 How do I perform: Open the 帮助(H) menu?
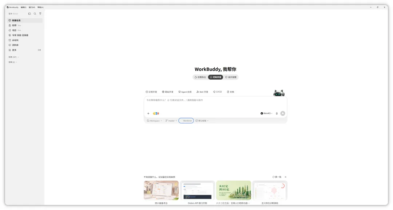(x=40, y=7)
